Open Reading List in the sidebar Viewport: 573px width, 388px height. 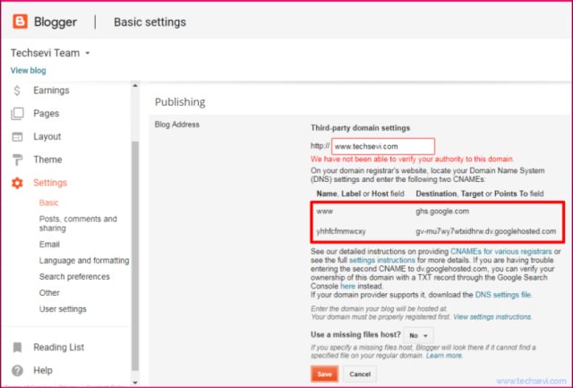(58, 347)
